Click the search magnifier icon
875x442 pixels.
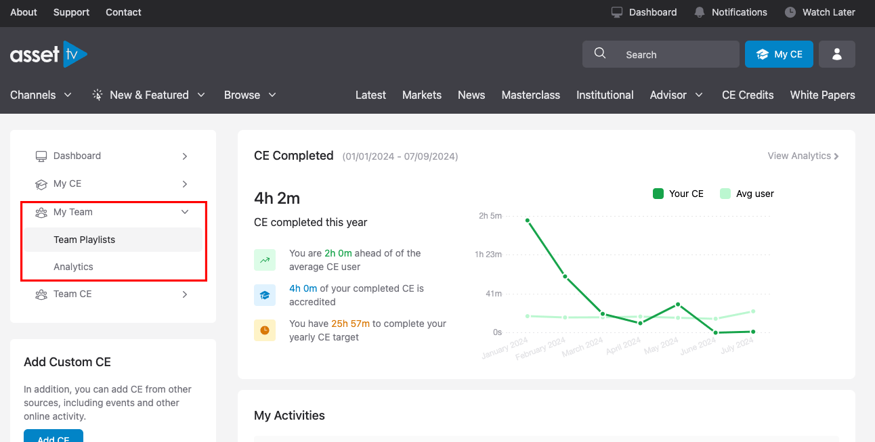600,54
